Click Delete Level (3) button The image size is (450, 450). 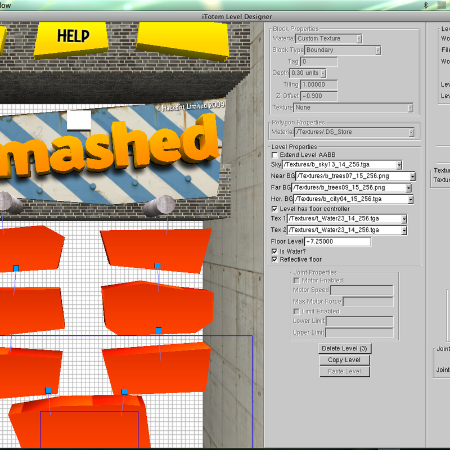(x=345, y=349)
